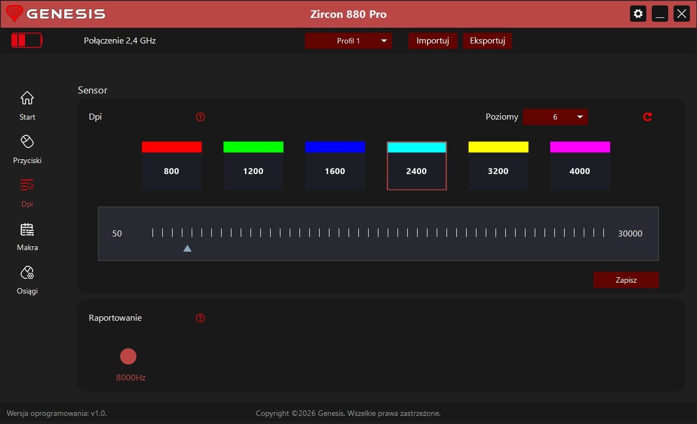Open the Osiągi performance section icon
Viewport: 697px width, 424px height.
point(27,272)
